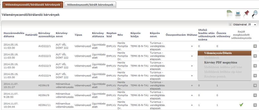Click the status plus sign in HDINV/9 row
The width and height of the screenshot is (259, 110).
click(x=192, y=95)
